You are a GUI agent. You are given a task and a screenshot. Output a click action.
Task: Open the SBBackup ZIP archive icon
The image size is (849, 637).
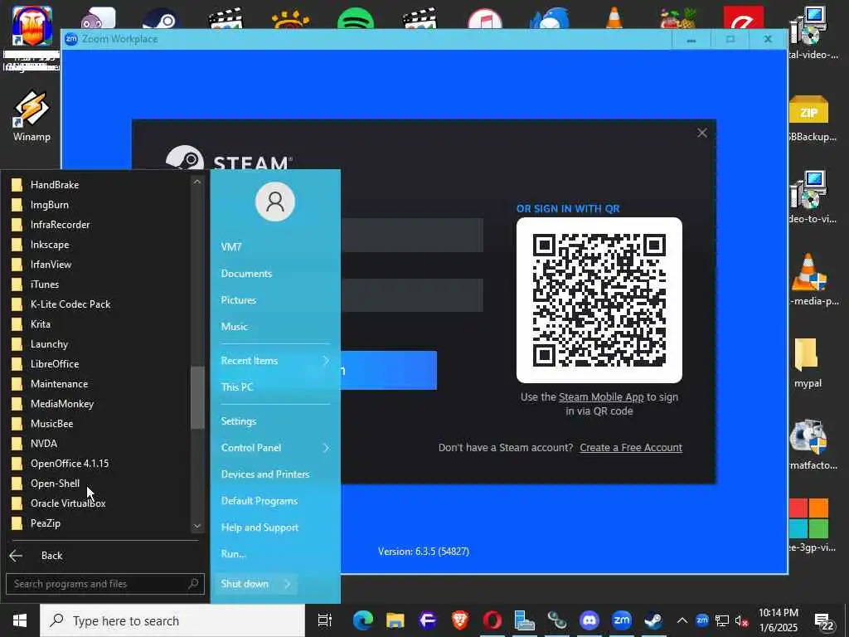809,118
